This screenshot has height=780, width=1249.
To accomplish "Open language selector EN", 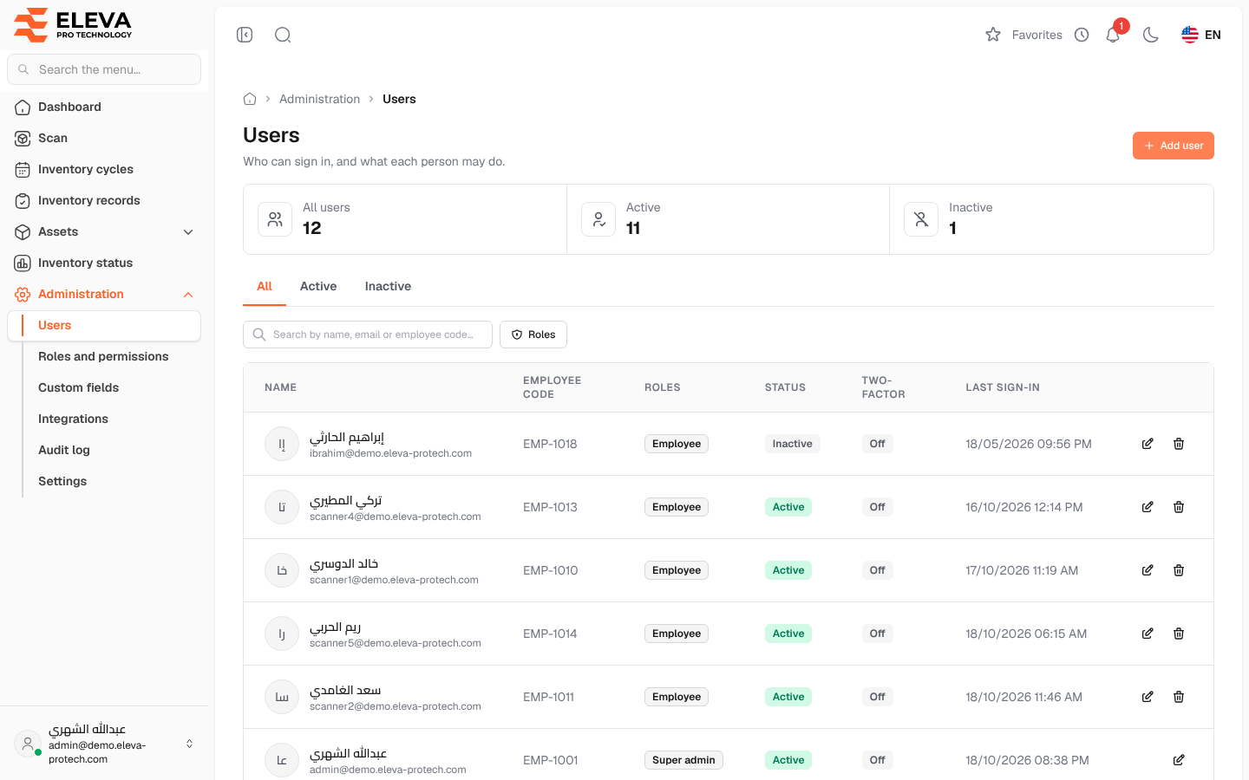I will 1201,35.
